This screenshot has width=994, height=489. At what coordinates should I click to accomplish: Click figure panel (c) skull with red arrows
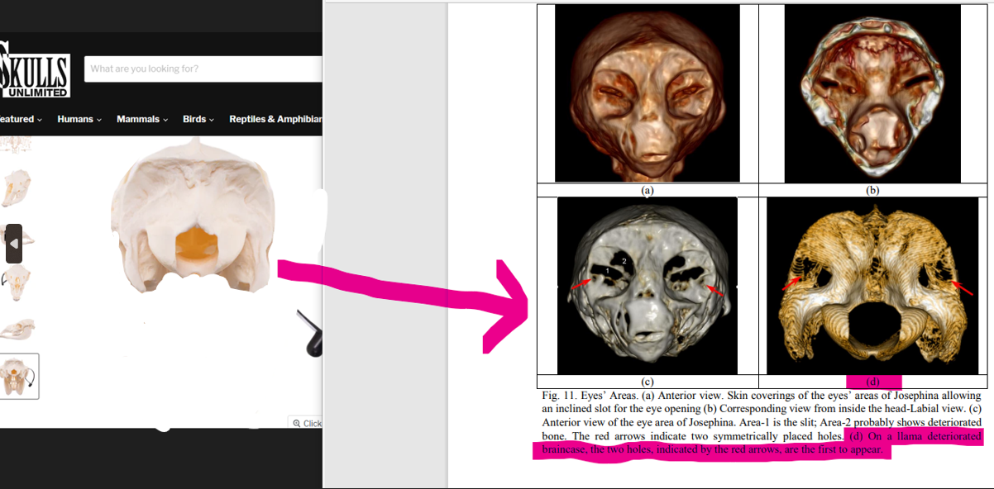pos(647,285)
